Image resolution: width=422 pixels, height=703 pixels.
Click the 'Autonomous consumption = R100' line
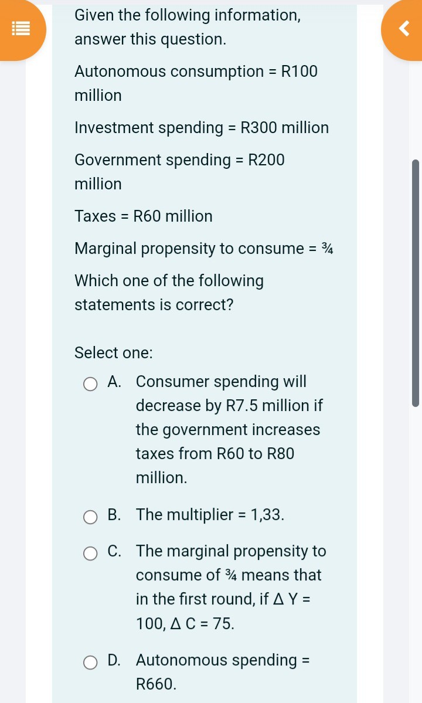click(x=196, y=72)
